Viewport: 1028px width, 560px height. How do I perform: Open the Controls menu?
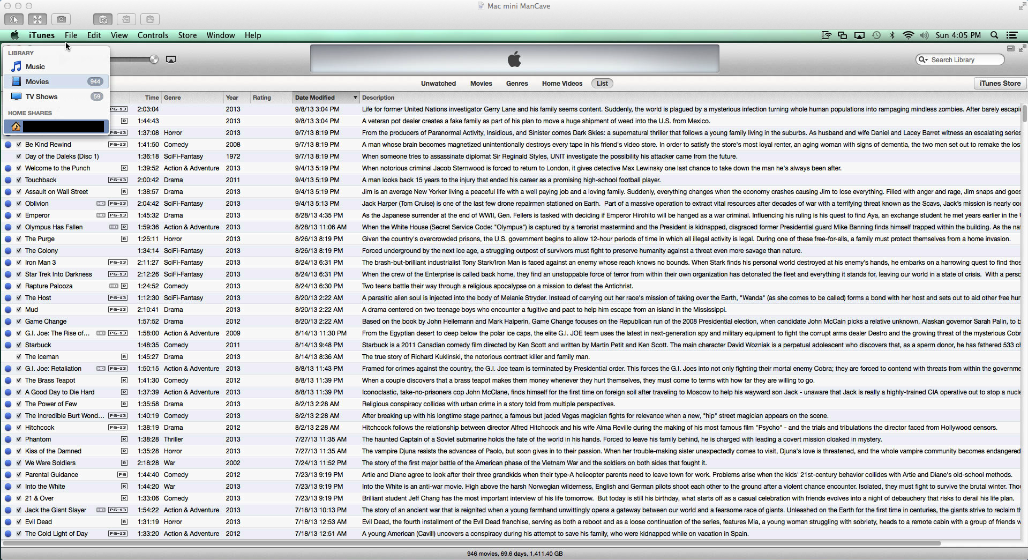pyautogui.click(x=153, y=35)
